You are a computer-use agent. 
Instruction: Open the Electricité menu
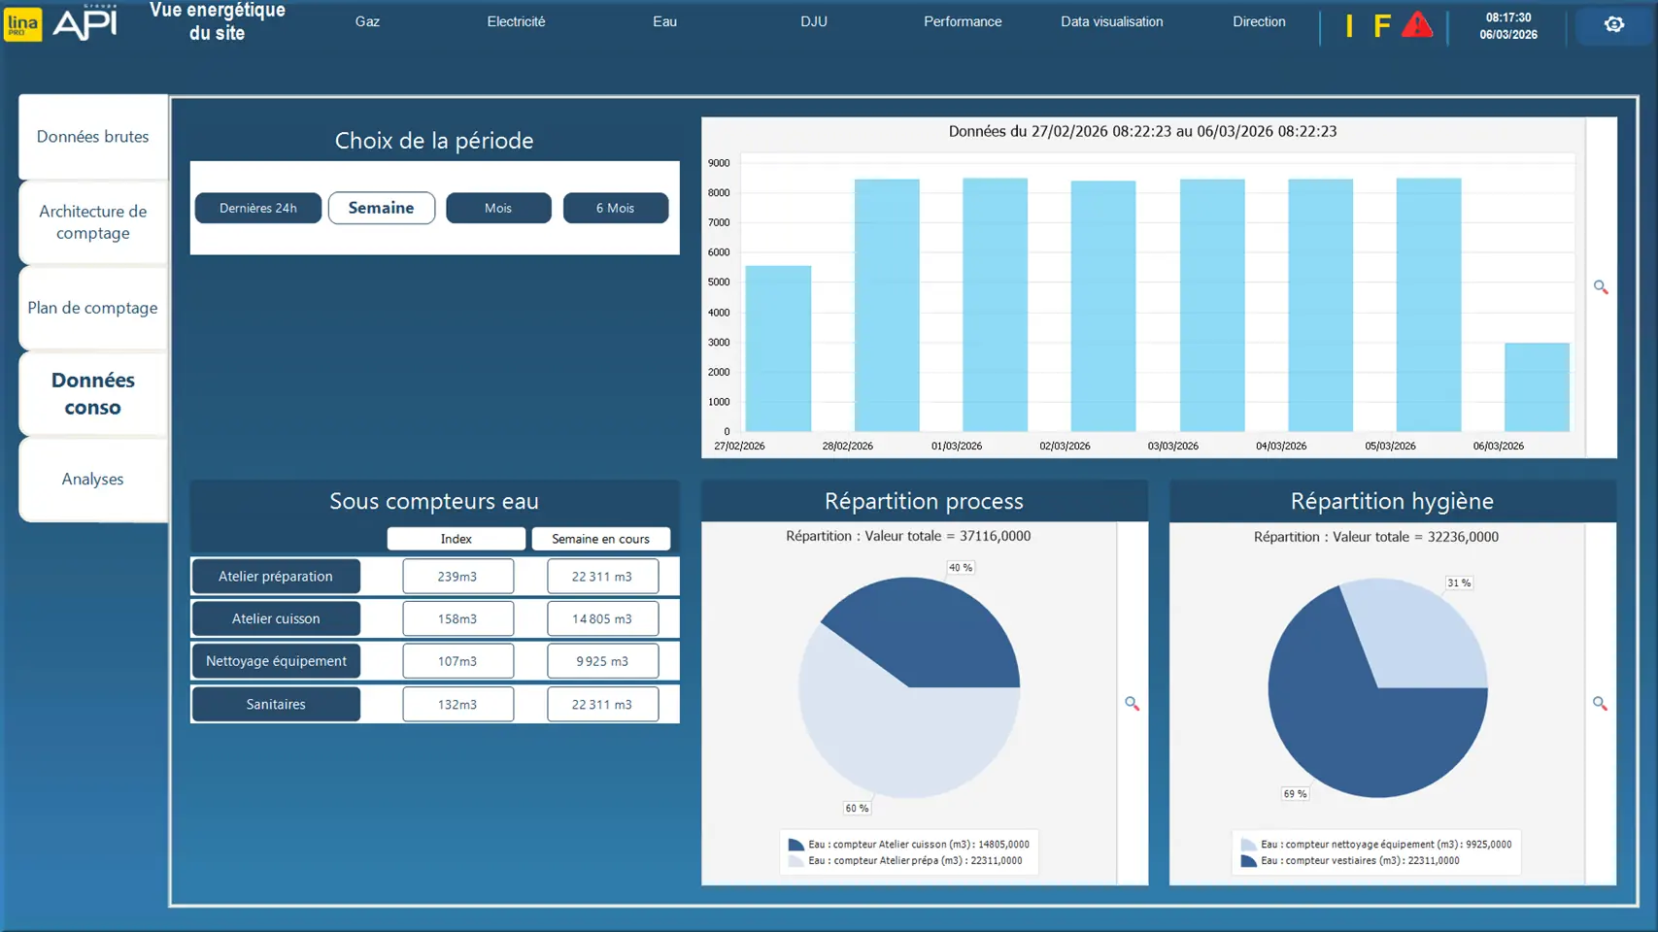(x=516, y=21)
